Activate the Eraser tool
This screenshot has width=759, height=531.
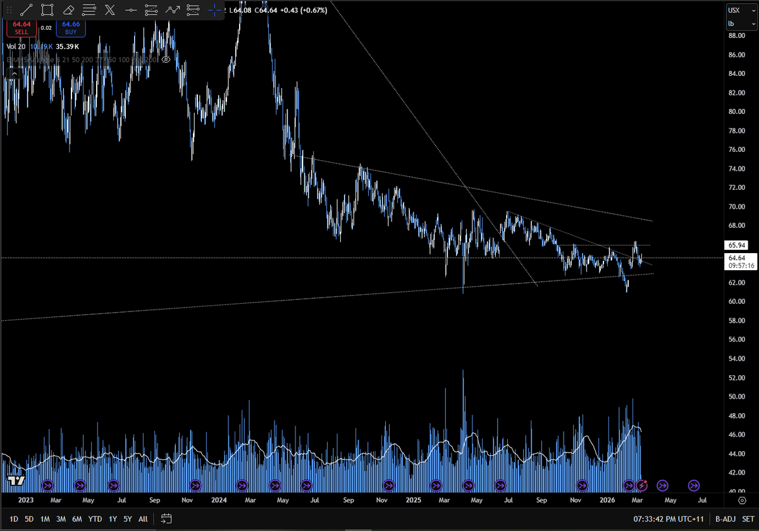pyautogui.click(x=68, y=9)
